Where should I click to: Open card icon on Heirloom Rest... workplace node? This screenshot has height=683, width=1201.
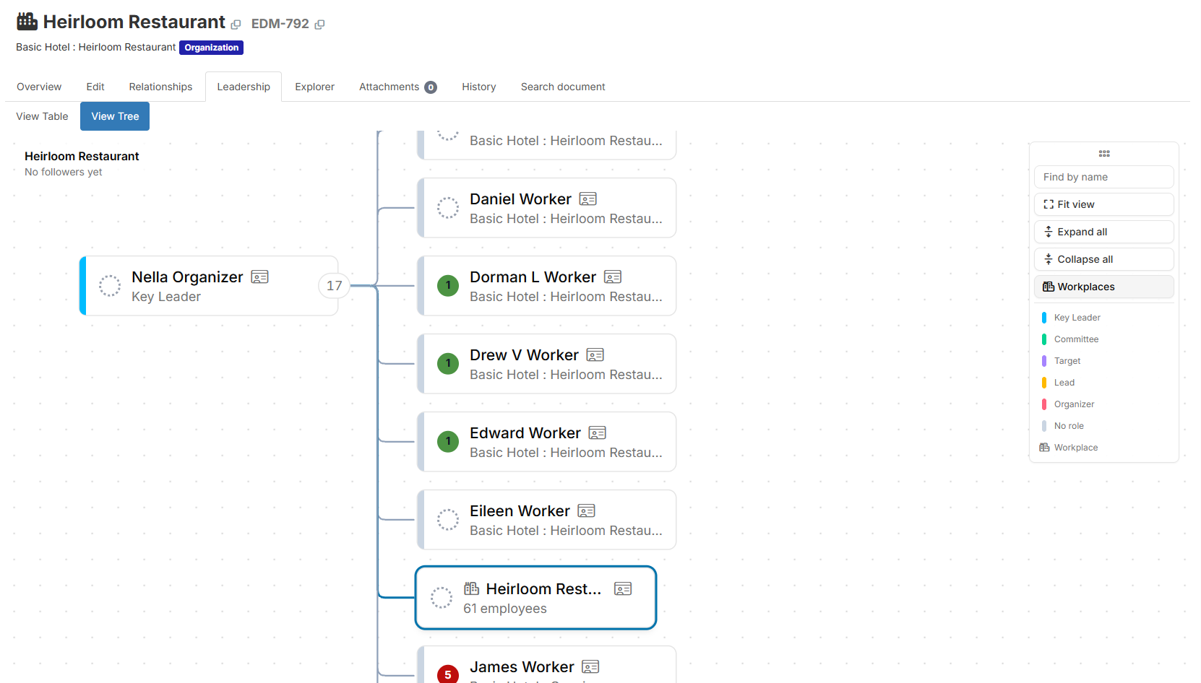tap(623, 589)
